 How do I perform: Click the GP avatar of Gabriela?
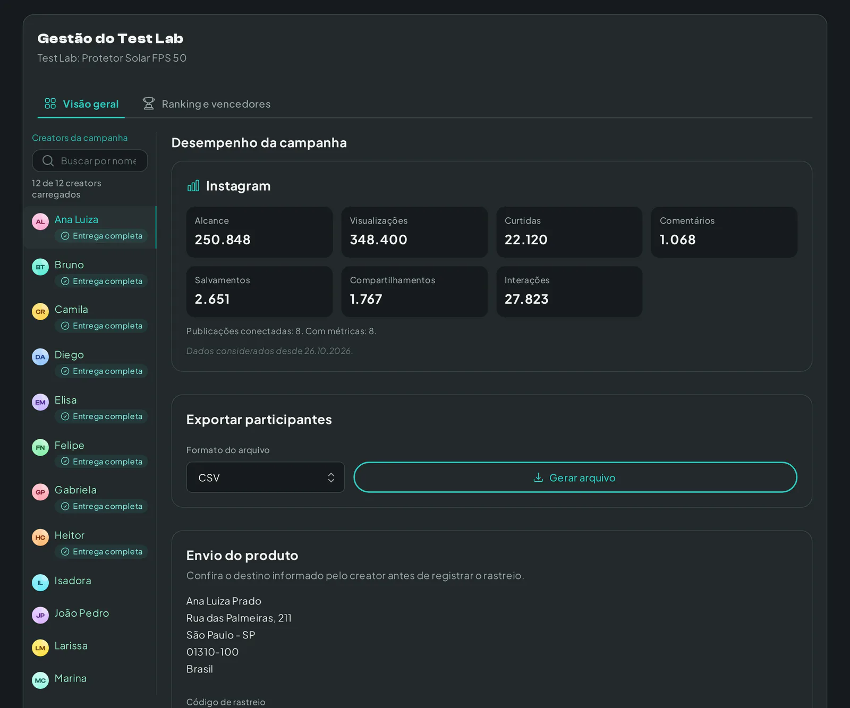coord(40,492)
